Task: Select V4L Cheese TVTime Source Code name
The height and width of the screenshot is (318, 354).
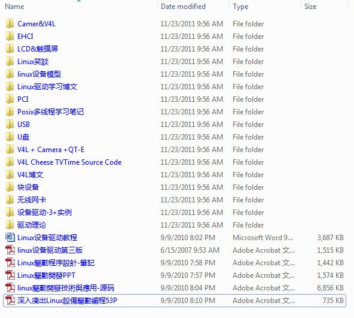Action: pyautogui.click(x=69, y=162)
